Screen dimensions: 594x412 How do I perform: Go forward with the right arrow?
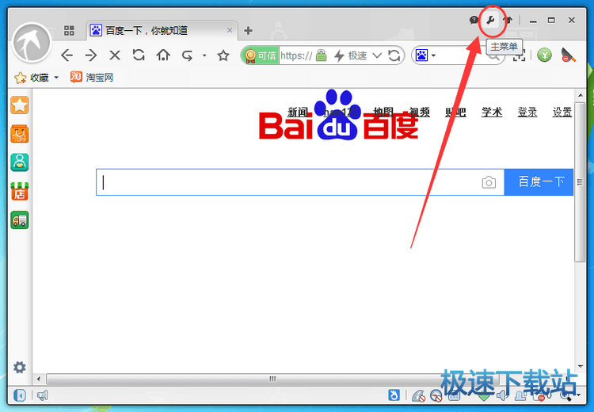(91, 55)
